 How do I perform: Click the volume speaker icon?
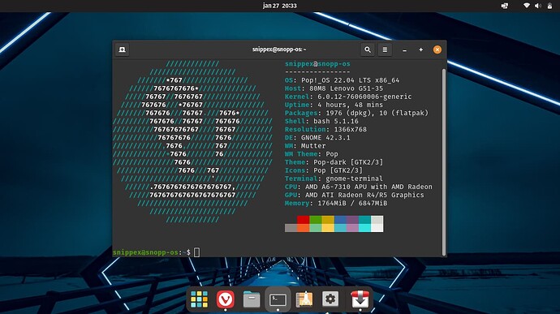tap(538, 6)
